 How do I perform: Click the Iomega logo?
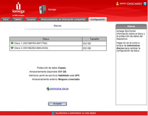coord(18,9)
